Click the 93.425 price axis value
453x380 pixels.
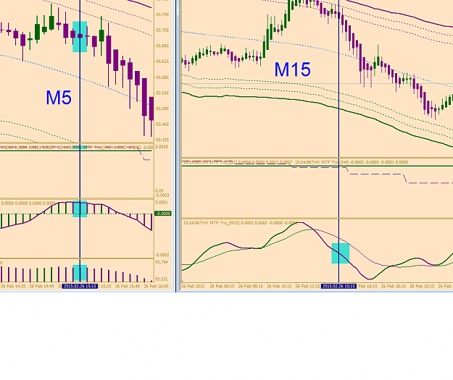coord(162,140)
